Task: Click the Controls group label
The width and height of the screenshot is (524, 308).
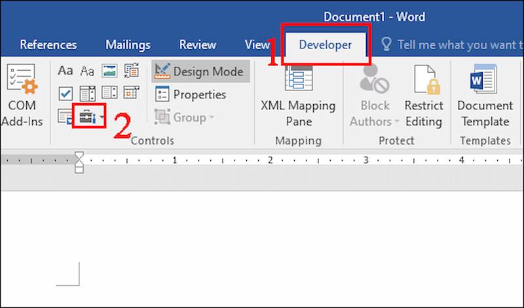Action: click(153, 141)
